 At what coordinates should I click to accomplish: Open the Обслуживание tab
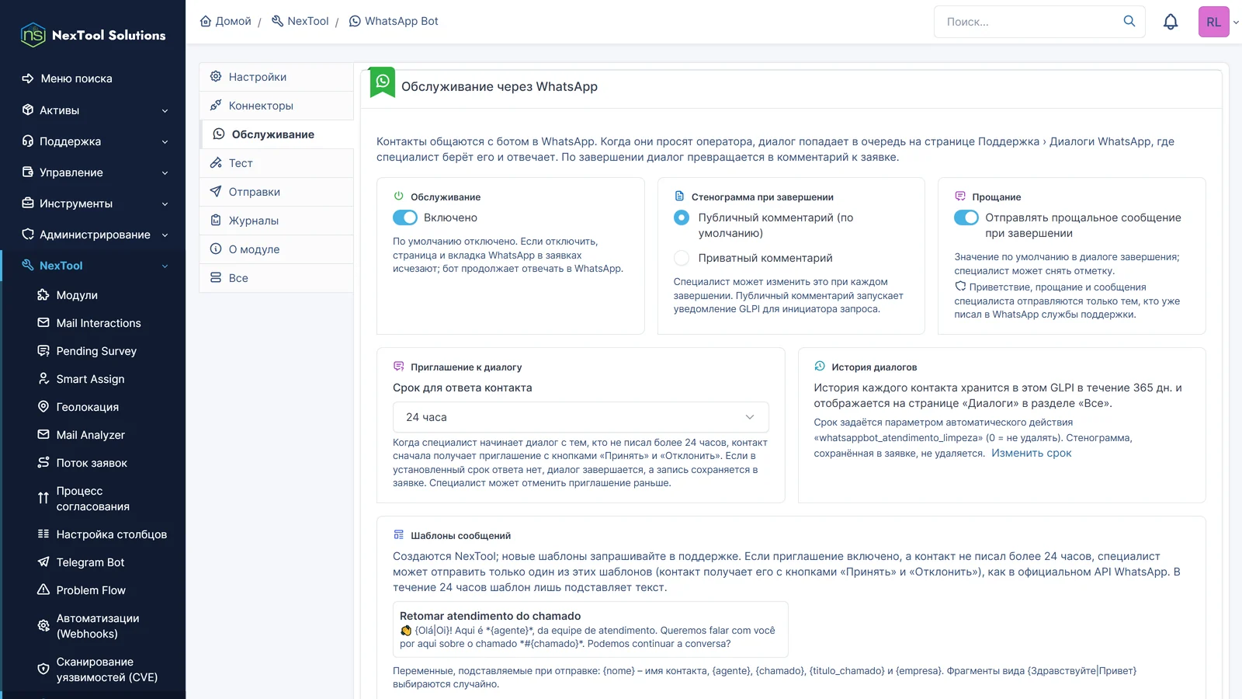click(x=276, y=134)
